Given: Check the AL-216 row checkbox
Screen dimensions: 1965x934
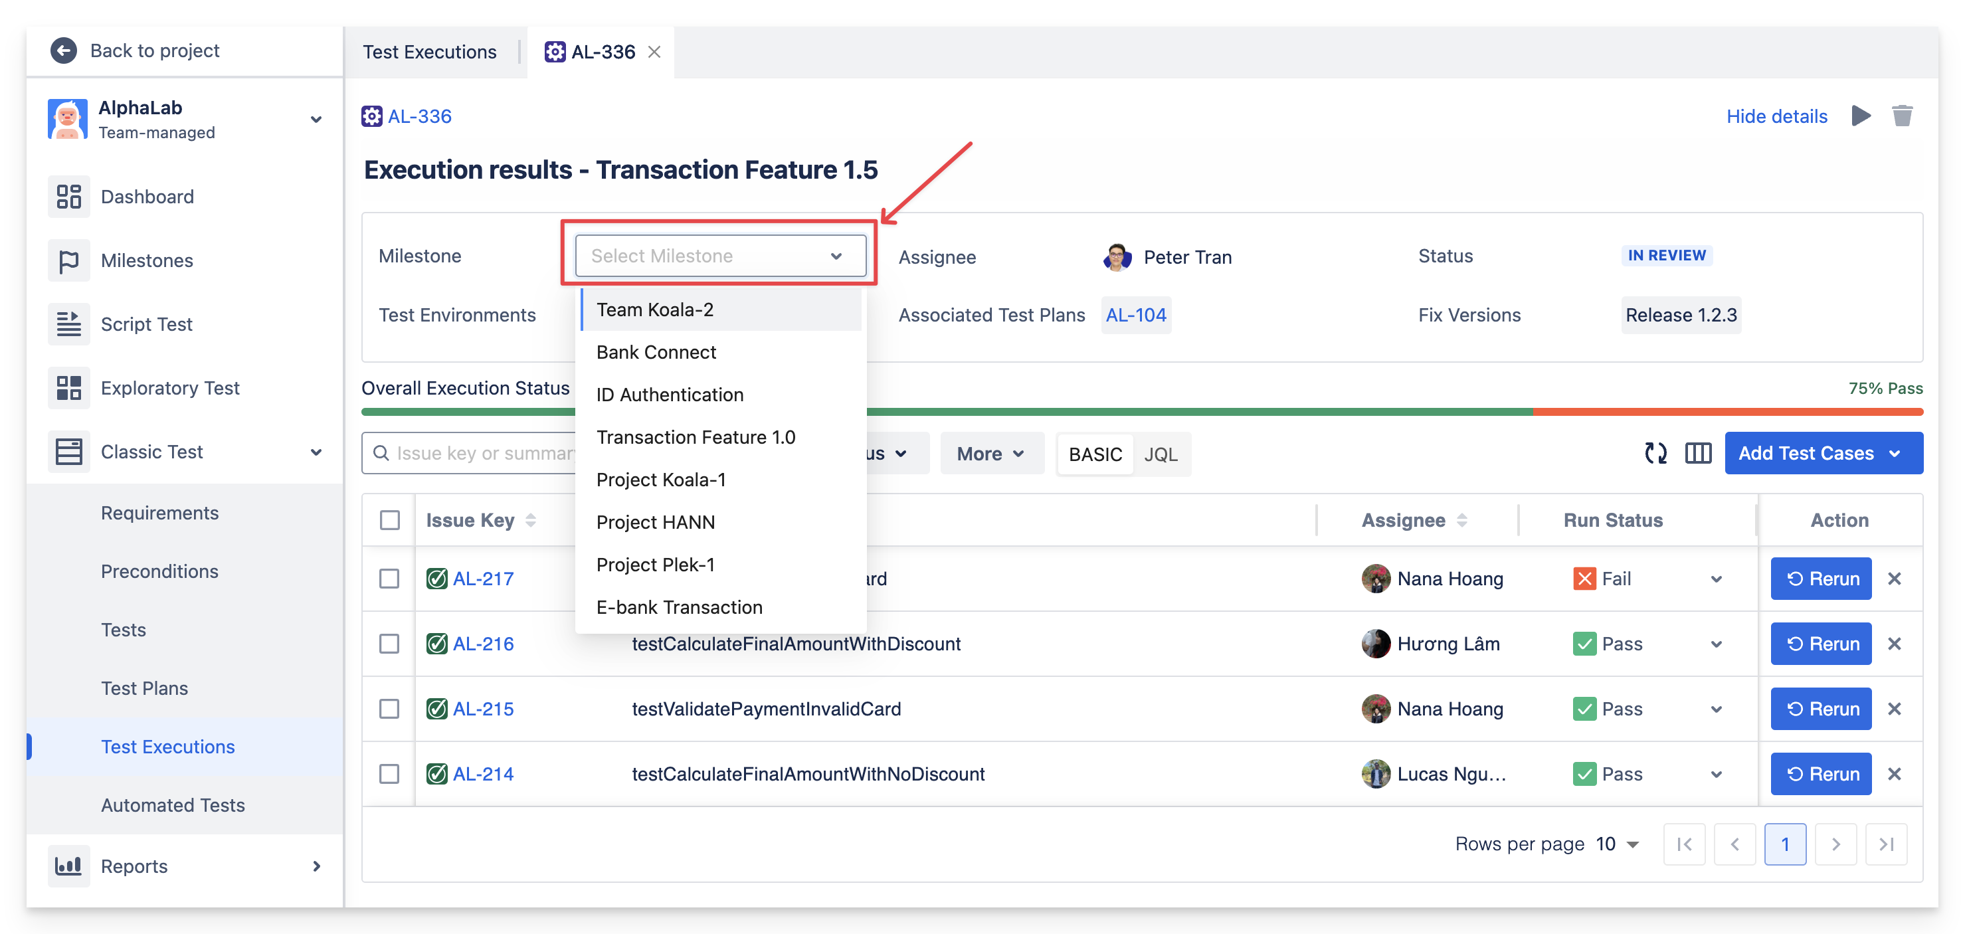Looking at the screenshot, I should (x=389, y=644).
